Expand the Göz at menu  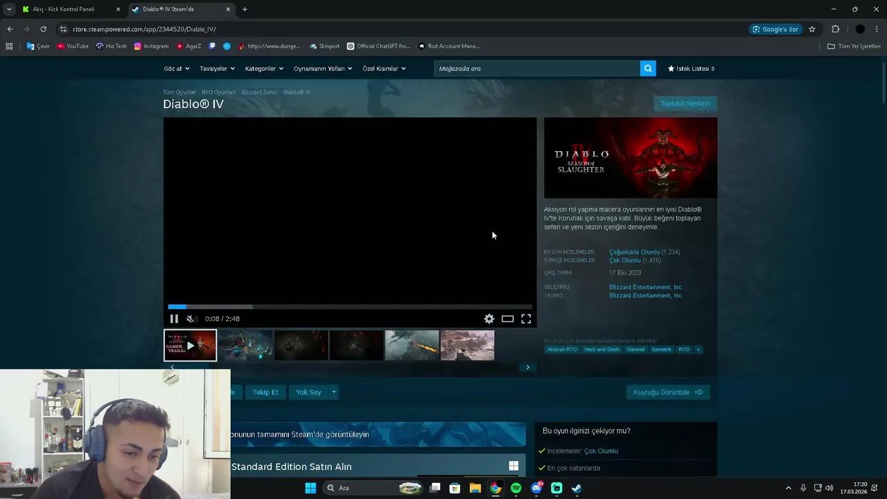[x=177, y=69]
